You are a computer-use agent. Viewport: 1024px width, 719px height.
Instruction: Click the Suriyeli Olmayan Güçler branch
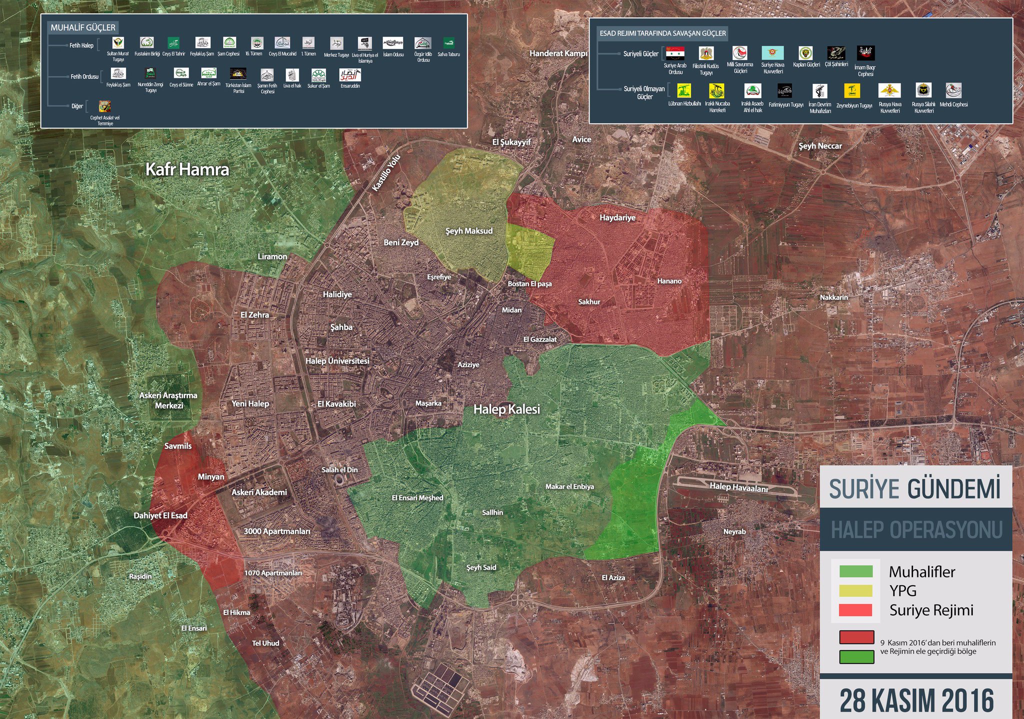tap(644, 92)
